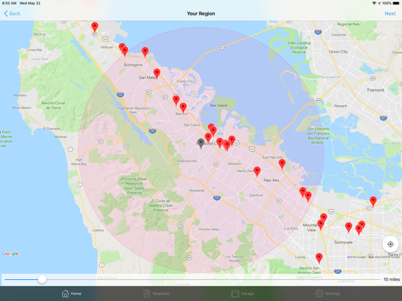Tap the Portola Valley map label
Screen dimensions: 402x301
[209, 229]
